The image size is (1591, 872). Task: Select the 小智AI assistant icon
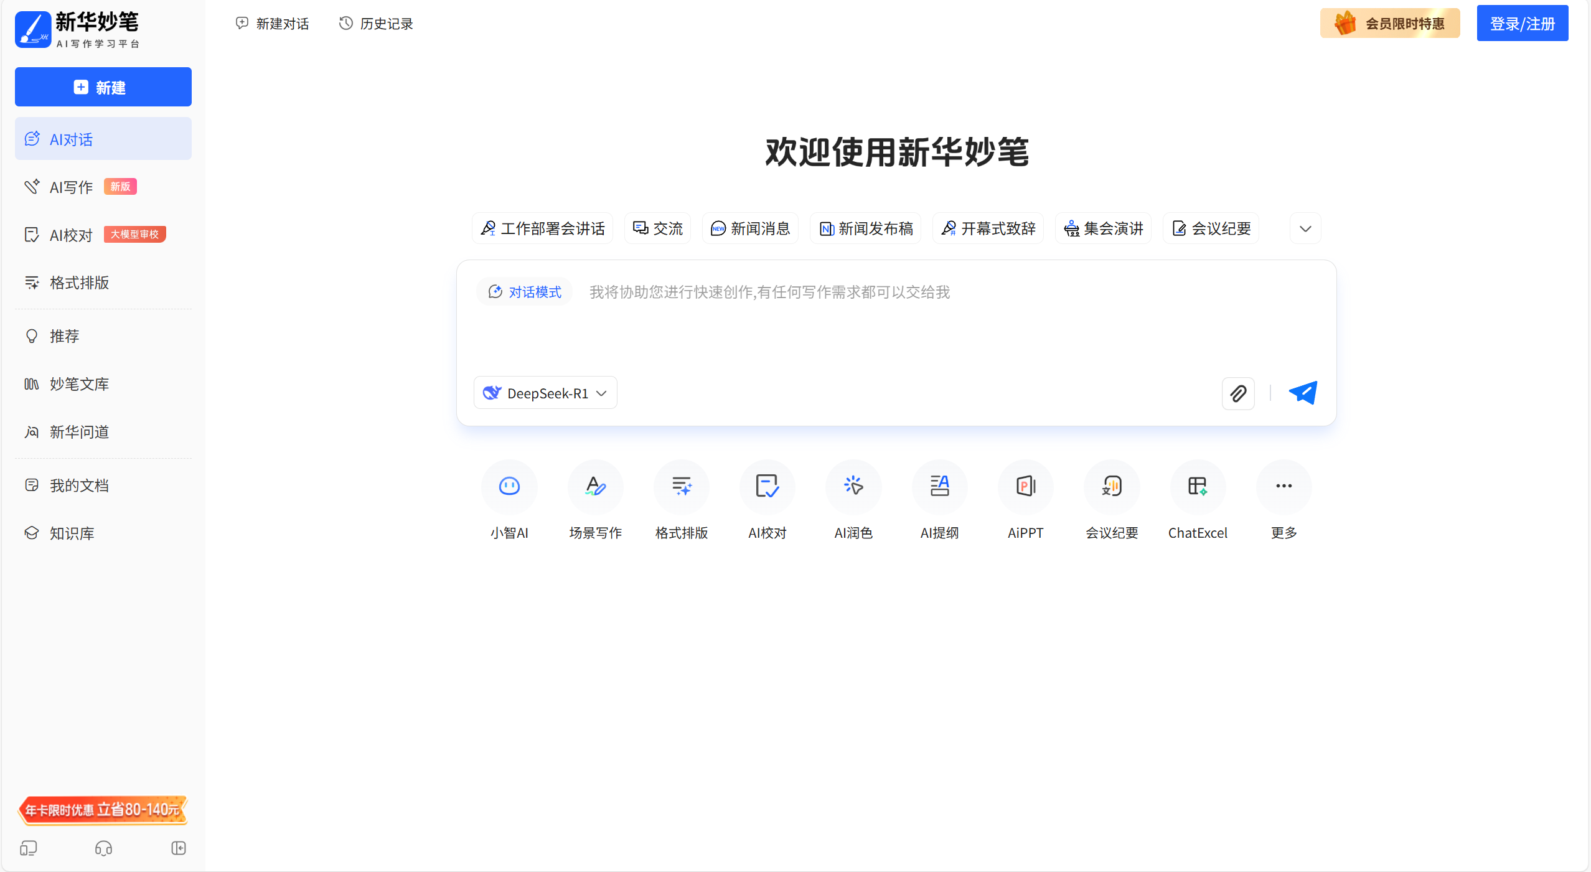click(509, 487)
